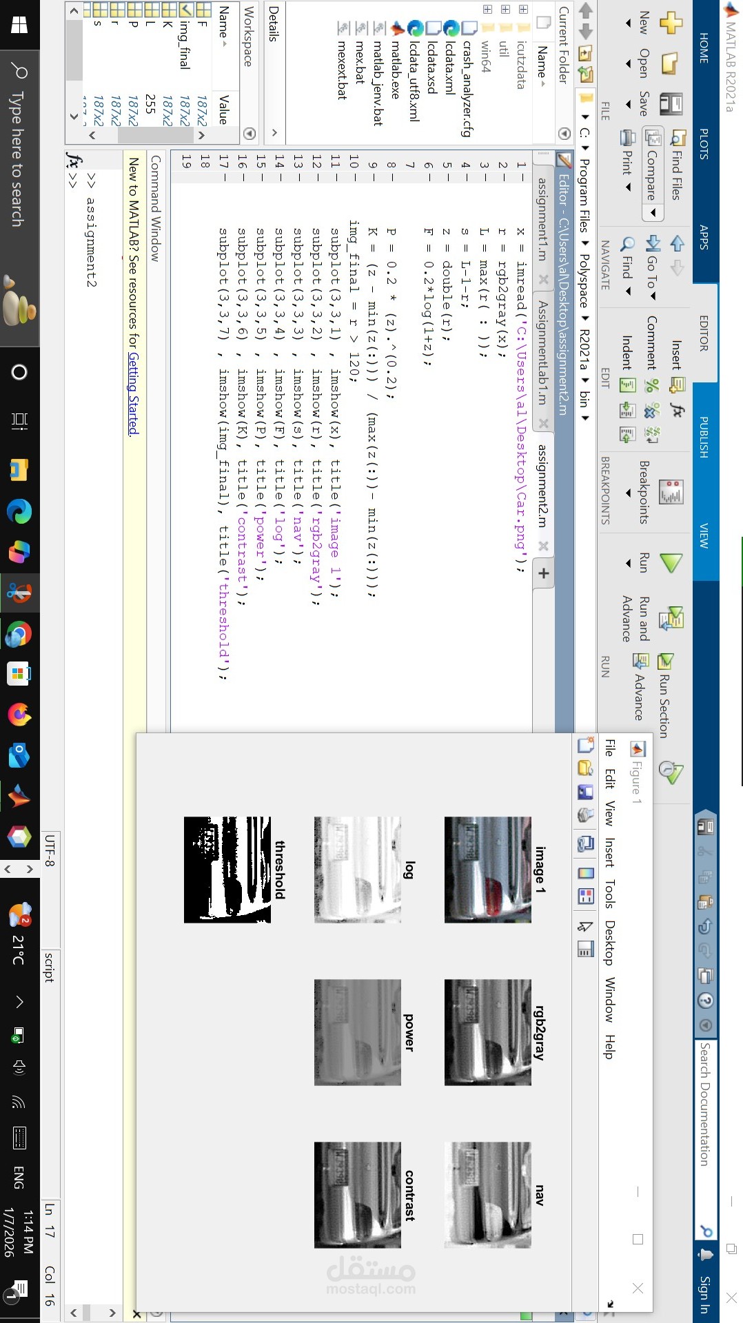Click the Run and Time stopwatch icon
This screenshot has width=743, height=1323.
670,772
